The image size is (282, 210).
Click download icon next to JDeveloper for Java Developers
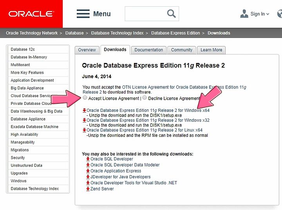88,177
